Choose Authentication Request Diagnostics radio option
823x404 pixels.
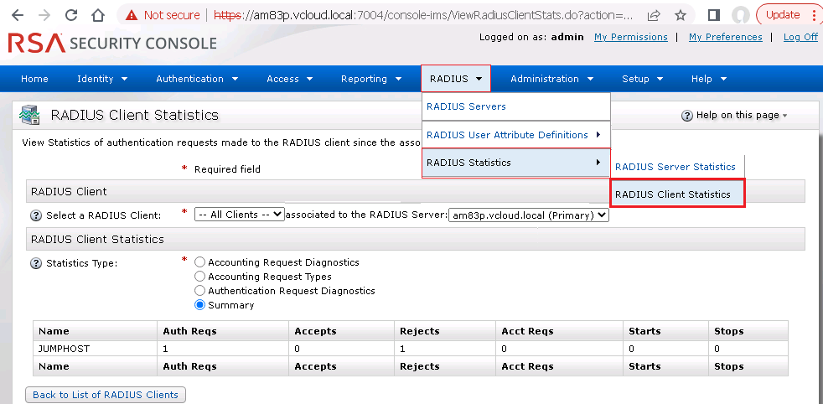199,291
